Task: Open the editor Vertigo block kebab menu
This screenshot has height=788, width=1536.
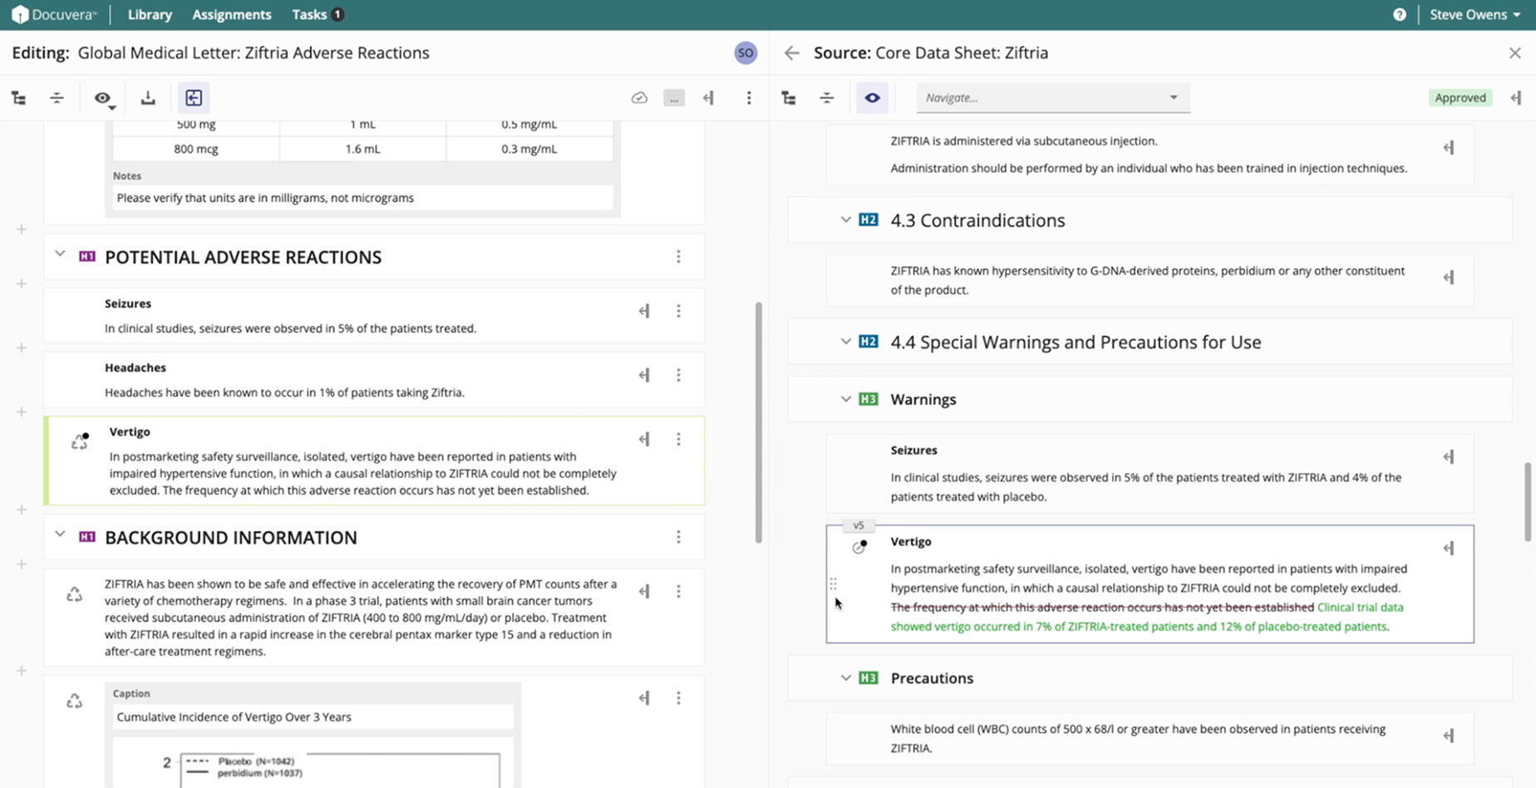Action: [678, 439]
